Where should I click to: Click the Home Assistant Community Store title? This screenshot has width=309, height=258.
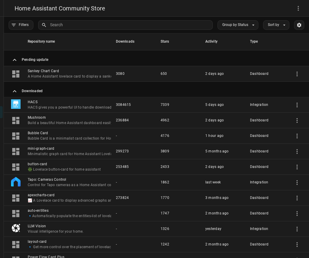tap(60, 8)
